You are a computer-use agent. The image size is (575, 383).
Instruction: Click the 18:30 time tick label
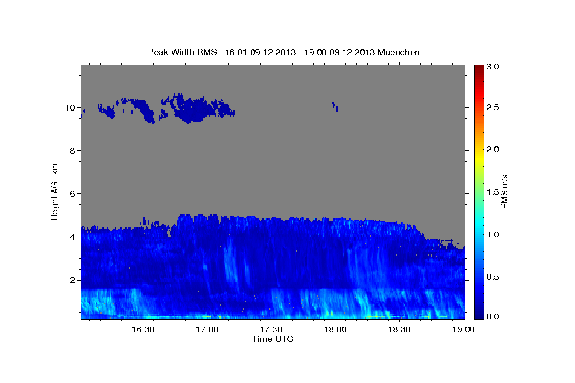399,329
